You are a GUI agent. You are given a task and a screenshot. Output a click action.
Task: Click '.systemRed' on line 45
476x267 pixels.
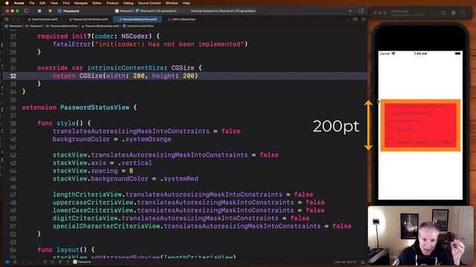coord(179,179)
